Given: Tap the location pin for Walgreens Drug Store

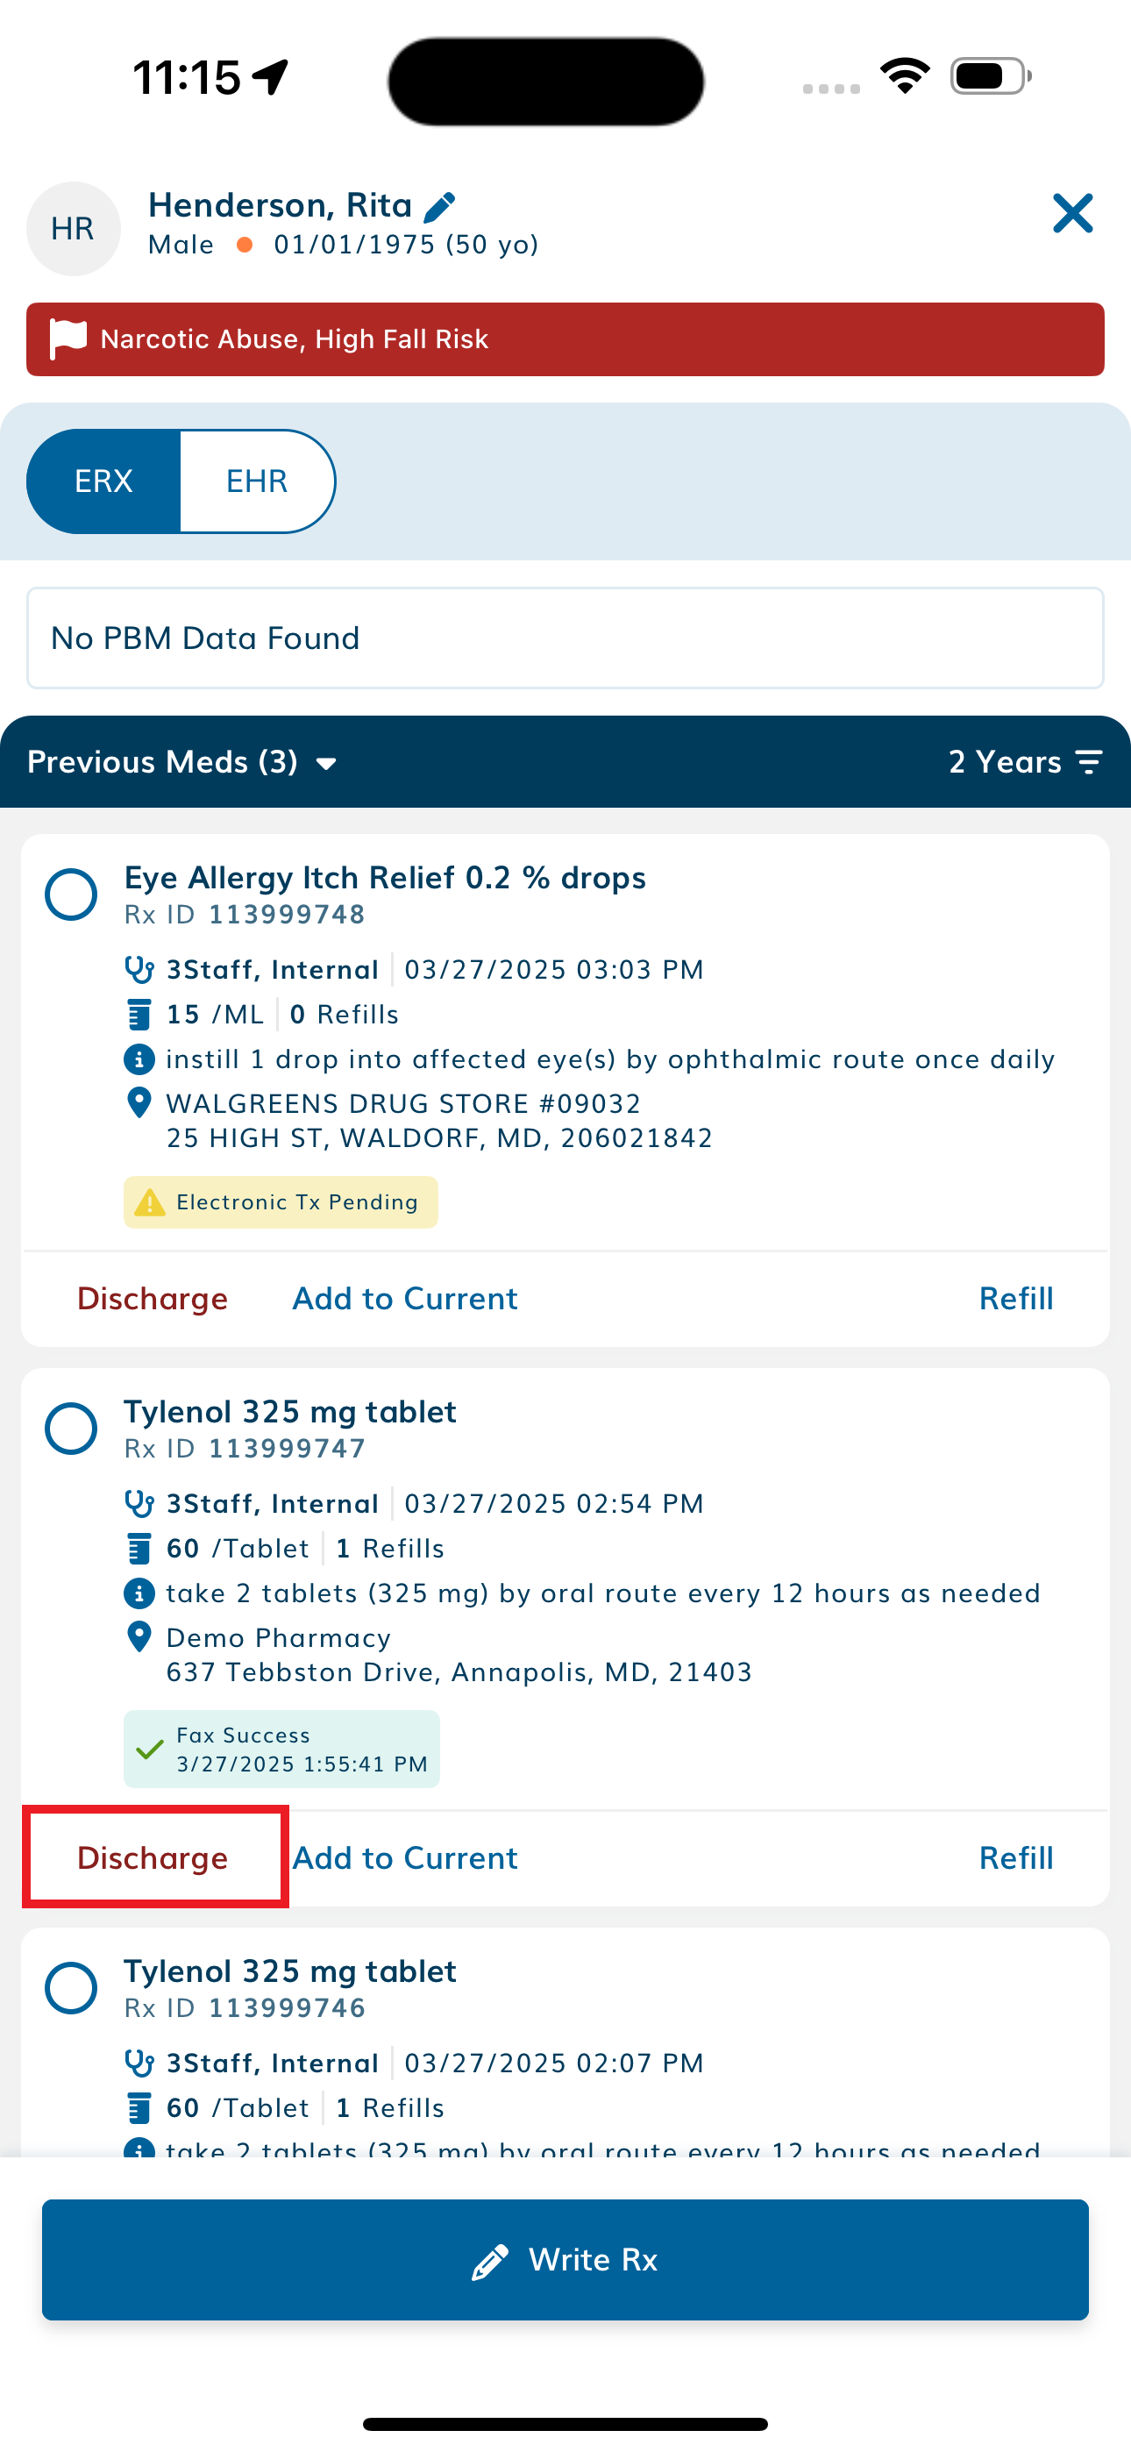Looking at the screenshot, I should click(x=139, y=1103).
